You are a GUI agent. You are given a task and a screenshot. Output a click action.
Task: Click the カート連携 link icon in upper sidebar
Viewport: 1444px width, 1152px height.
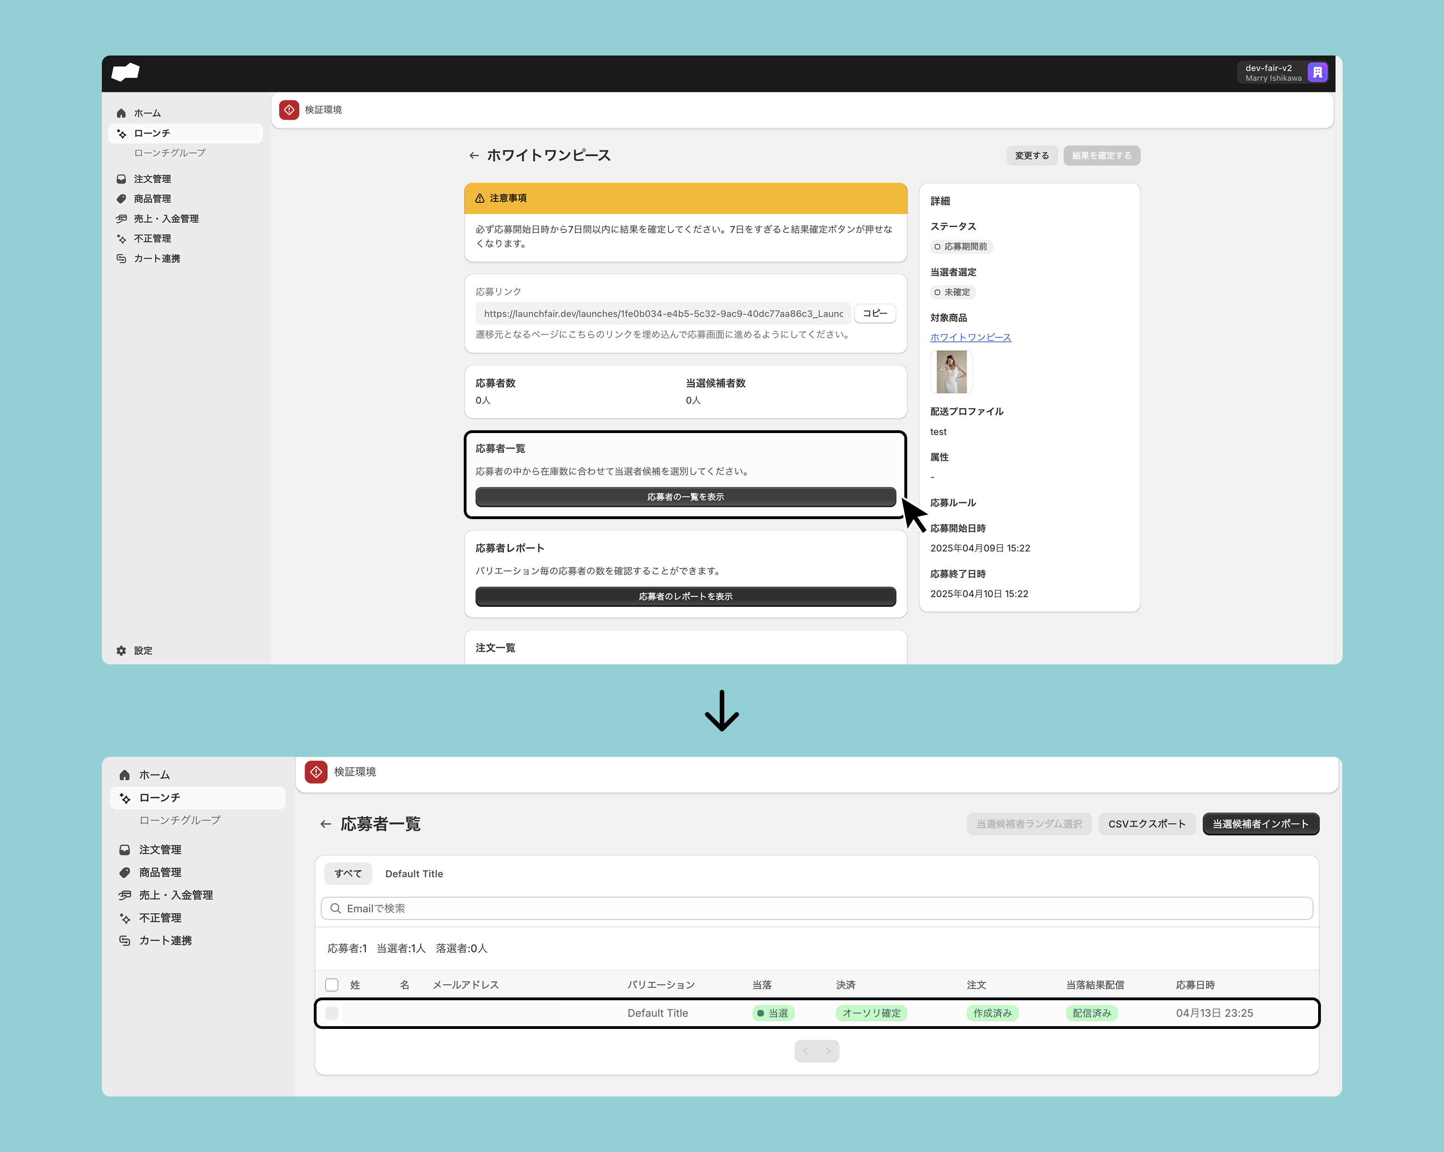click(121, 258)
